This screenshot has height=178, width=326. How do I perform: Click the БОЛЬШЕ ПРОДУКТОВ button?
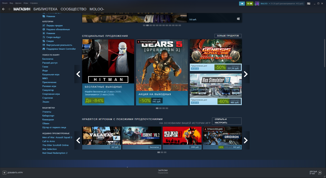228,36
